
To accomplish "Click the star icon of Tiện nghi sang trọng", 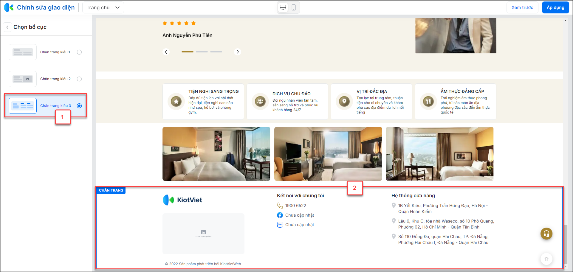I will tap(176, 102).
